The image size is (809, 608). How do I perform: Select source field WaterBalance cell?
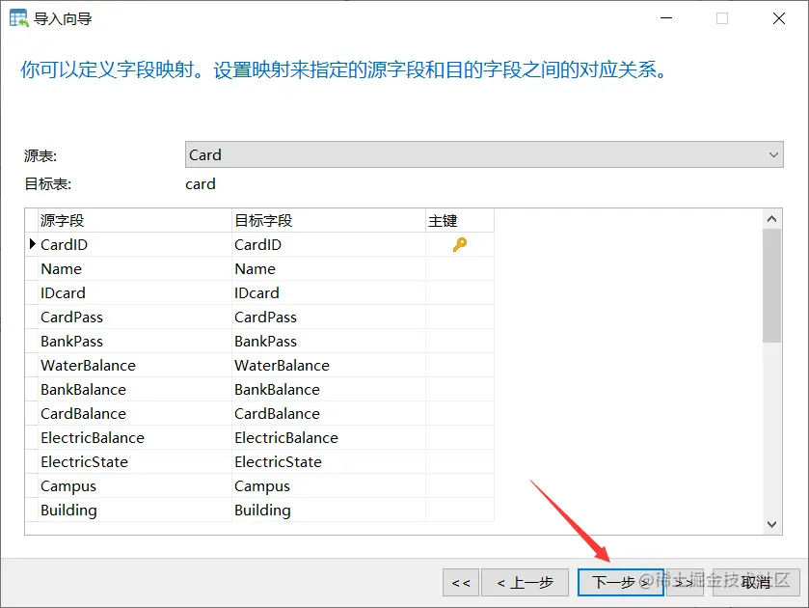coord(135,365)
